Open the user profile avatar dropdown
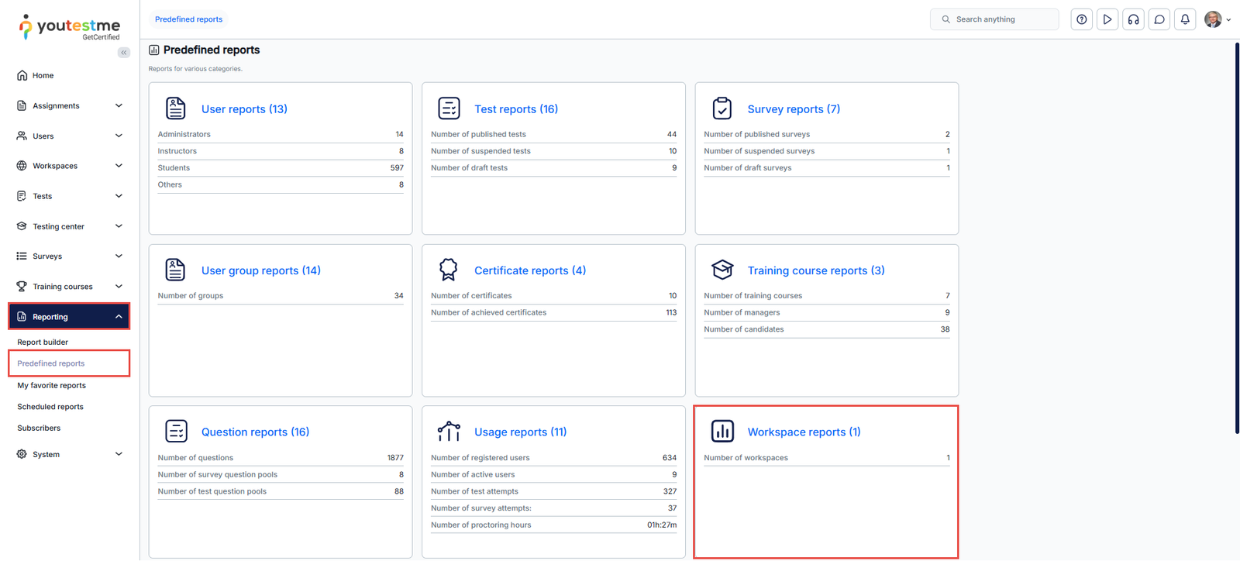The height and width of the screenshot is (561, 1240). click(1217, 19)
